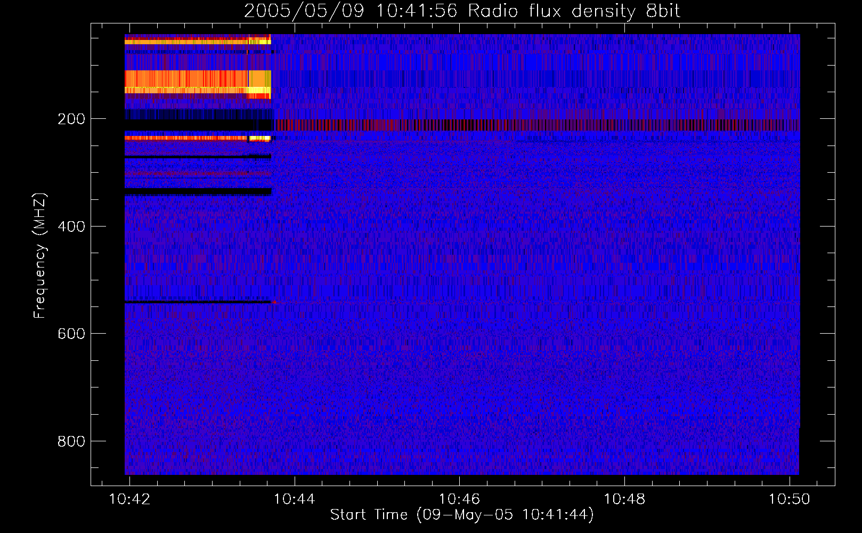Click the broad orange burst band below 200 MHz
Viewport: 862px width, 533px height.
(x=198, y=82)
